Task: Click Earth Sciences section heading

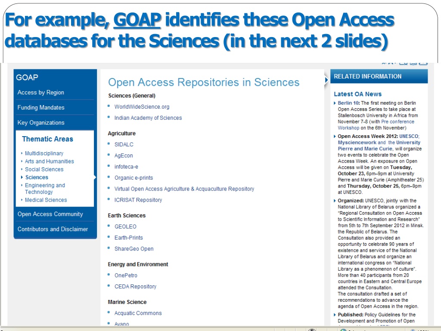Action: [127, 215]
